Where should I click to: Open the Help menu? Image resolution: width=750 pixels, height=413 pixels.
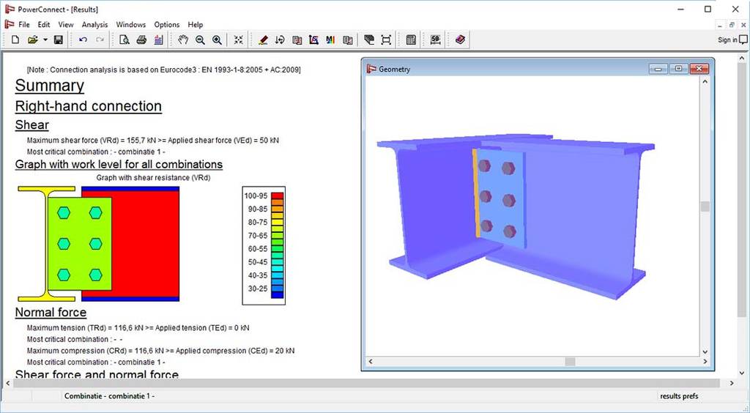coord(195,24)
